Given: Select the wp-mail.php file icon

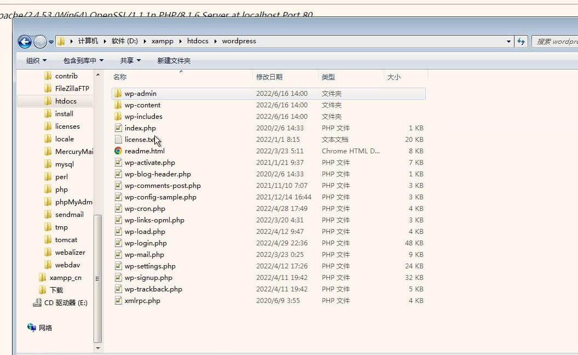Looking at the screenshot, I should coord(118,254).
